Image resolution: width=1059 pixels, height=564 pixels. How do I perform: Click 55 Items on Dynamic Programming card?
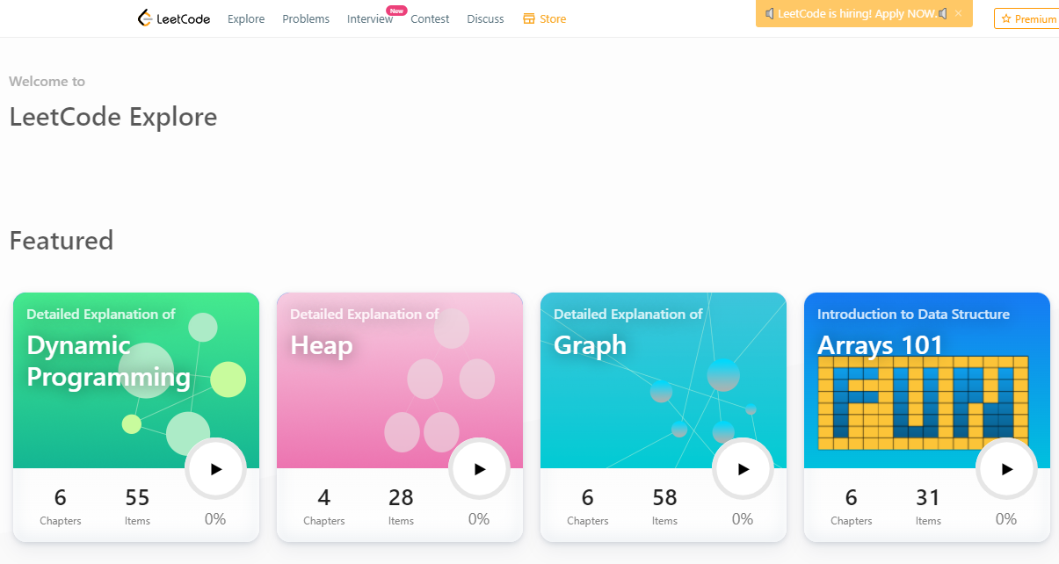coord(137,507)
